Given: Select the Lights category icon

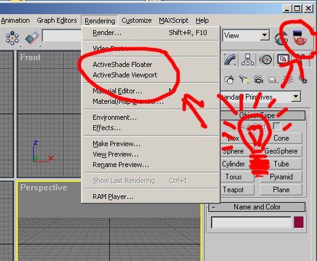Looking at the screenshot, I should coord(244,80).
